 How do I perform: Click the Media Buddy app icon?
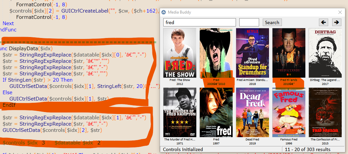(x=164, y=12)
